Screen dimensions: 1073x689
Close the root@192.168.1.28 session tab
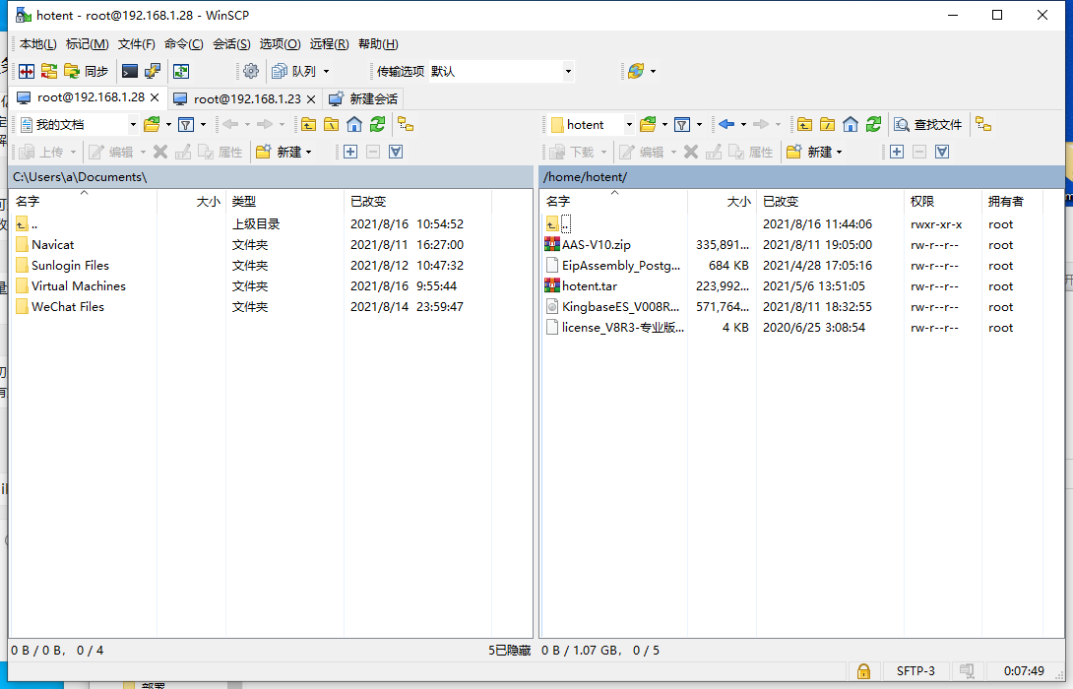tap(155, 97)
